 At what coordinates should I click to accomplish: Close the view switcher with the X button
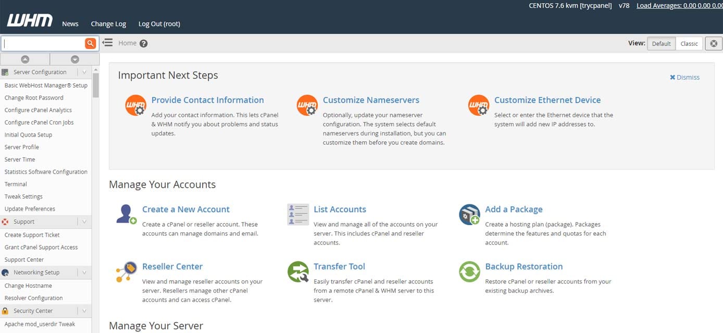714,43
